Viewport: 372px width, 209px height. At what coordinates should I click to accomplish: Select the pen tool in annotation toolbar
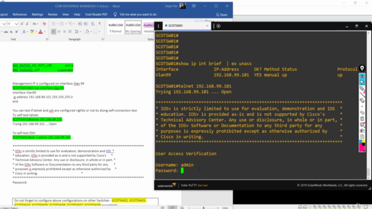[x=362, y=89]
